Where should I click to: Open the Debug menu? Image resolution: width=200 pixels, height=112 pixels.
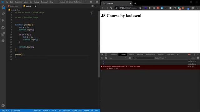[36, 2]
